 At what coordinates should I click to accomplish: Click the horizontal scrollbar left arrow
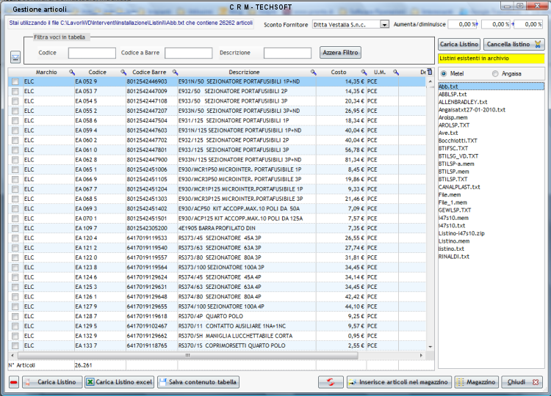(12, 356)
